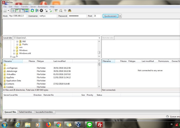Expand the D: drive node
The width and height of the screenshot is (180, 128).
pyautogui.click(x=11, y=56)
